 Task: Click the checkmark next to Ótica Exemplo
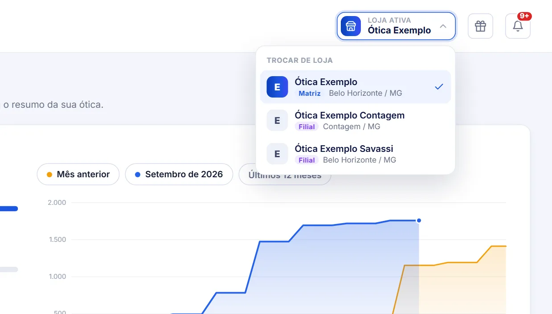tap(439, 87)
